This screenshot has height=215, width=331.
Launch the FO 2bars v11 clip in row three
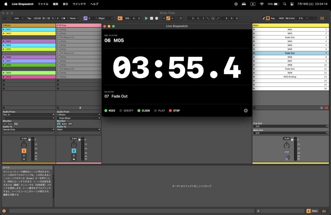pos(58,38)
